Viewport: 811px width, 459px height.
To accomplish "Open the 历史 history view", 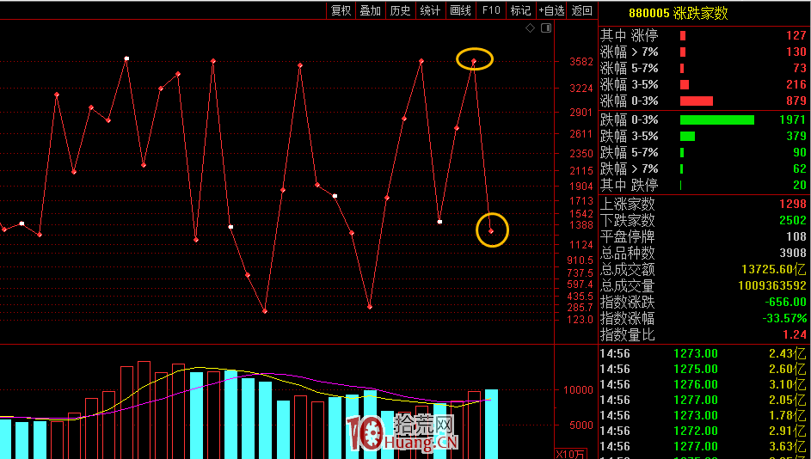I will point(400,10).
